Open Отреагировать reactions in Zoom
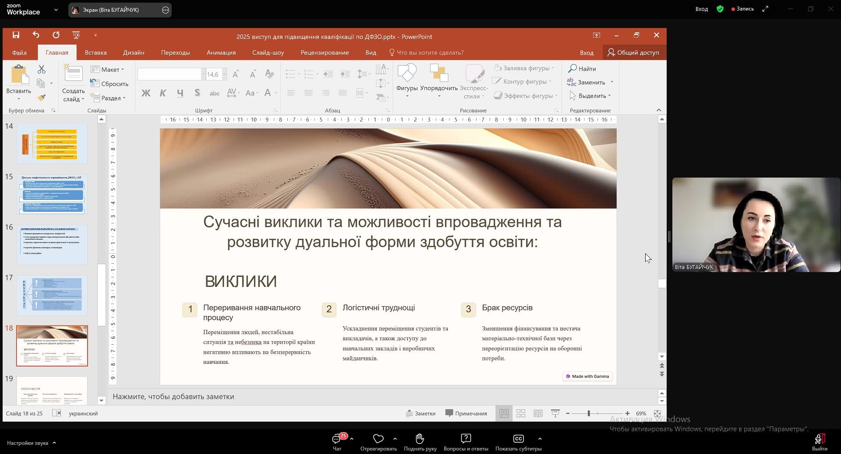The height and width of the screenshot is (454, 841). coord(378,442)
